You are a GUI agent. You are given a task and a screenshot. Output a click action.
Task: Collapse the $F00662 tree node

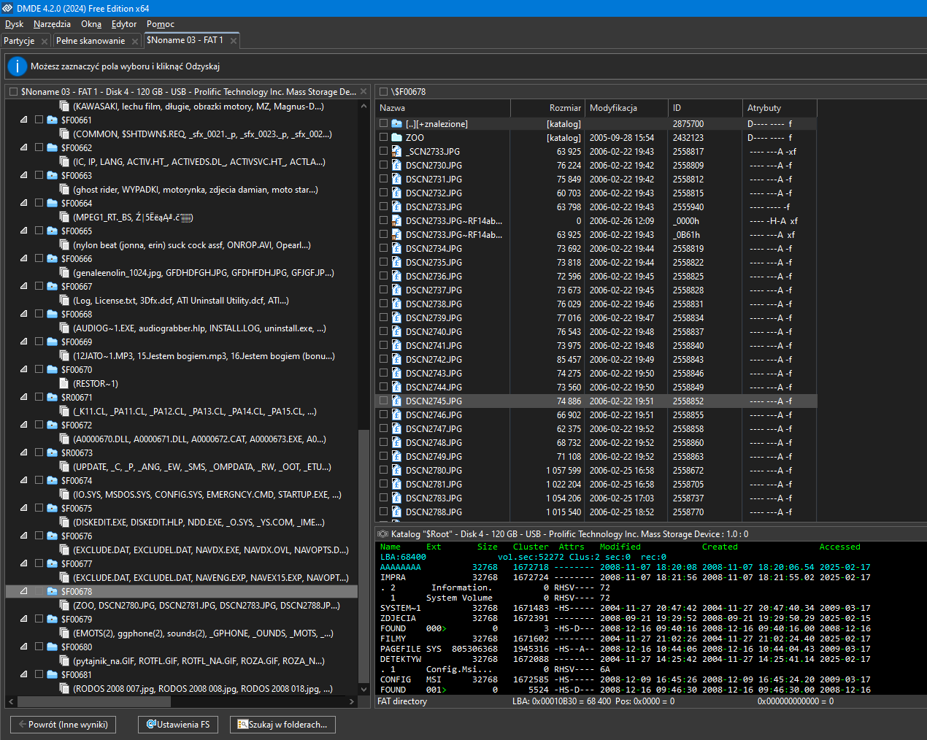23,147
